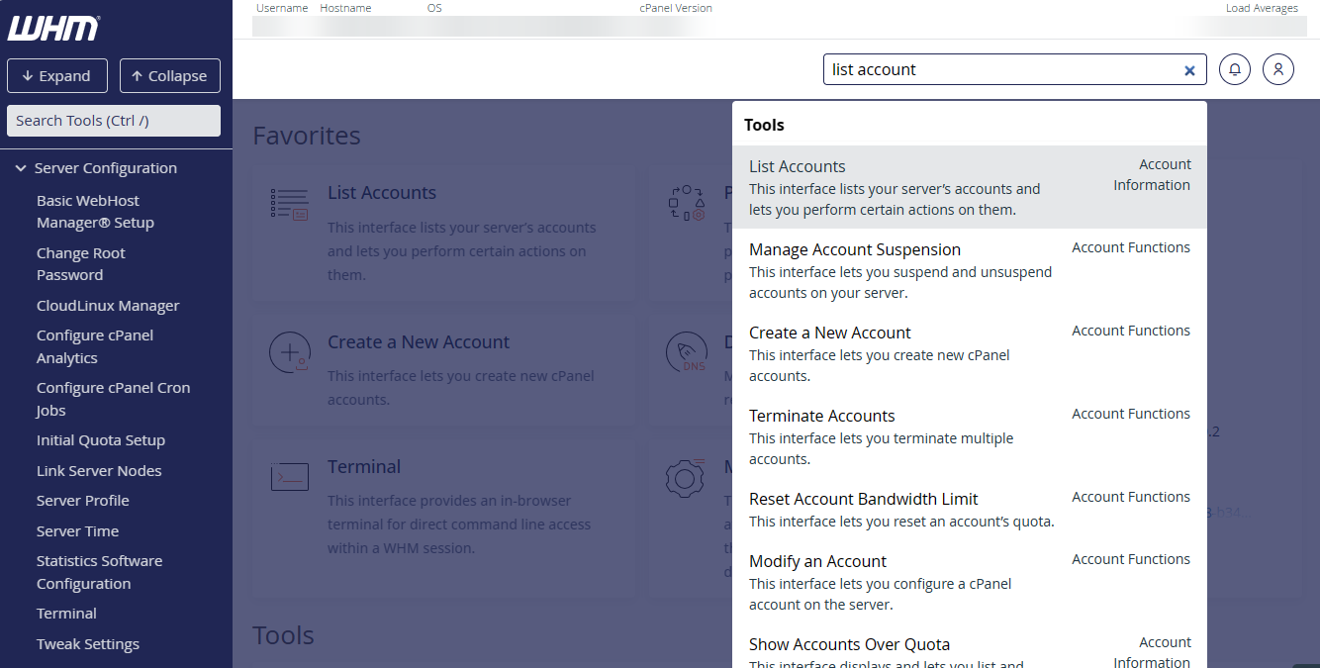The width and height of the screenshot is (1320, 668).
Task: Open Link Server Nodes
Action: tap(99, 471)
